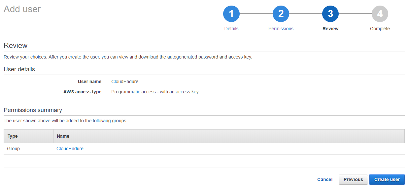The image size is (409, 188).
Task: Select the CloudEndure user name value
Action: 125,82
